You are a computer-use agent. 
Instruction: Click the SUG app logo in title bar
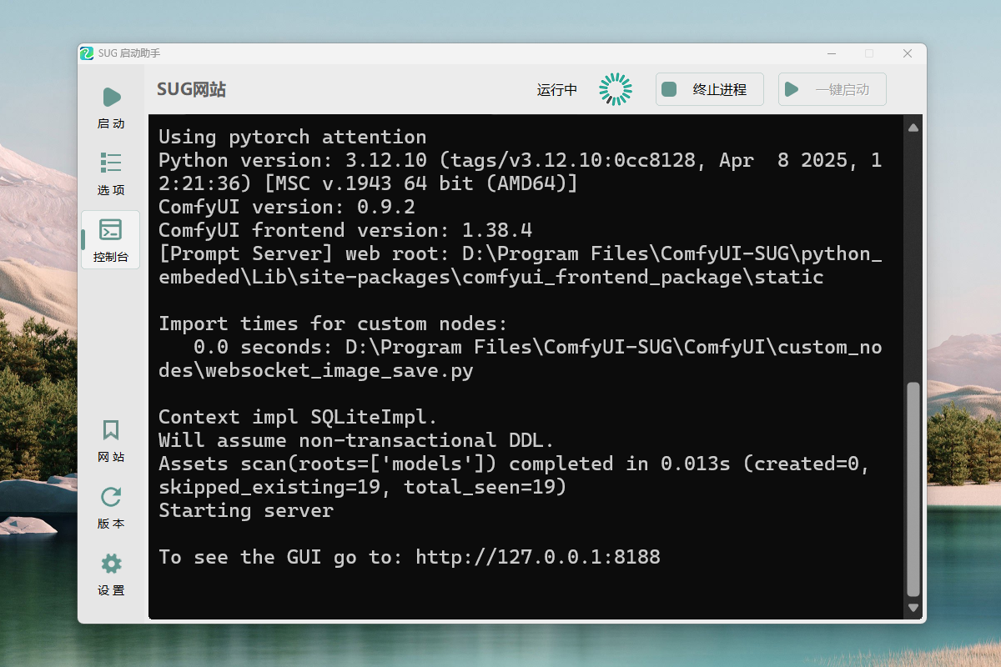tap(87, 53)
